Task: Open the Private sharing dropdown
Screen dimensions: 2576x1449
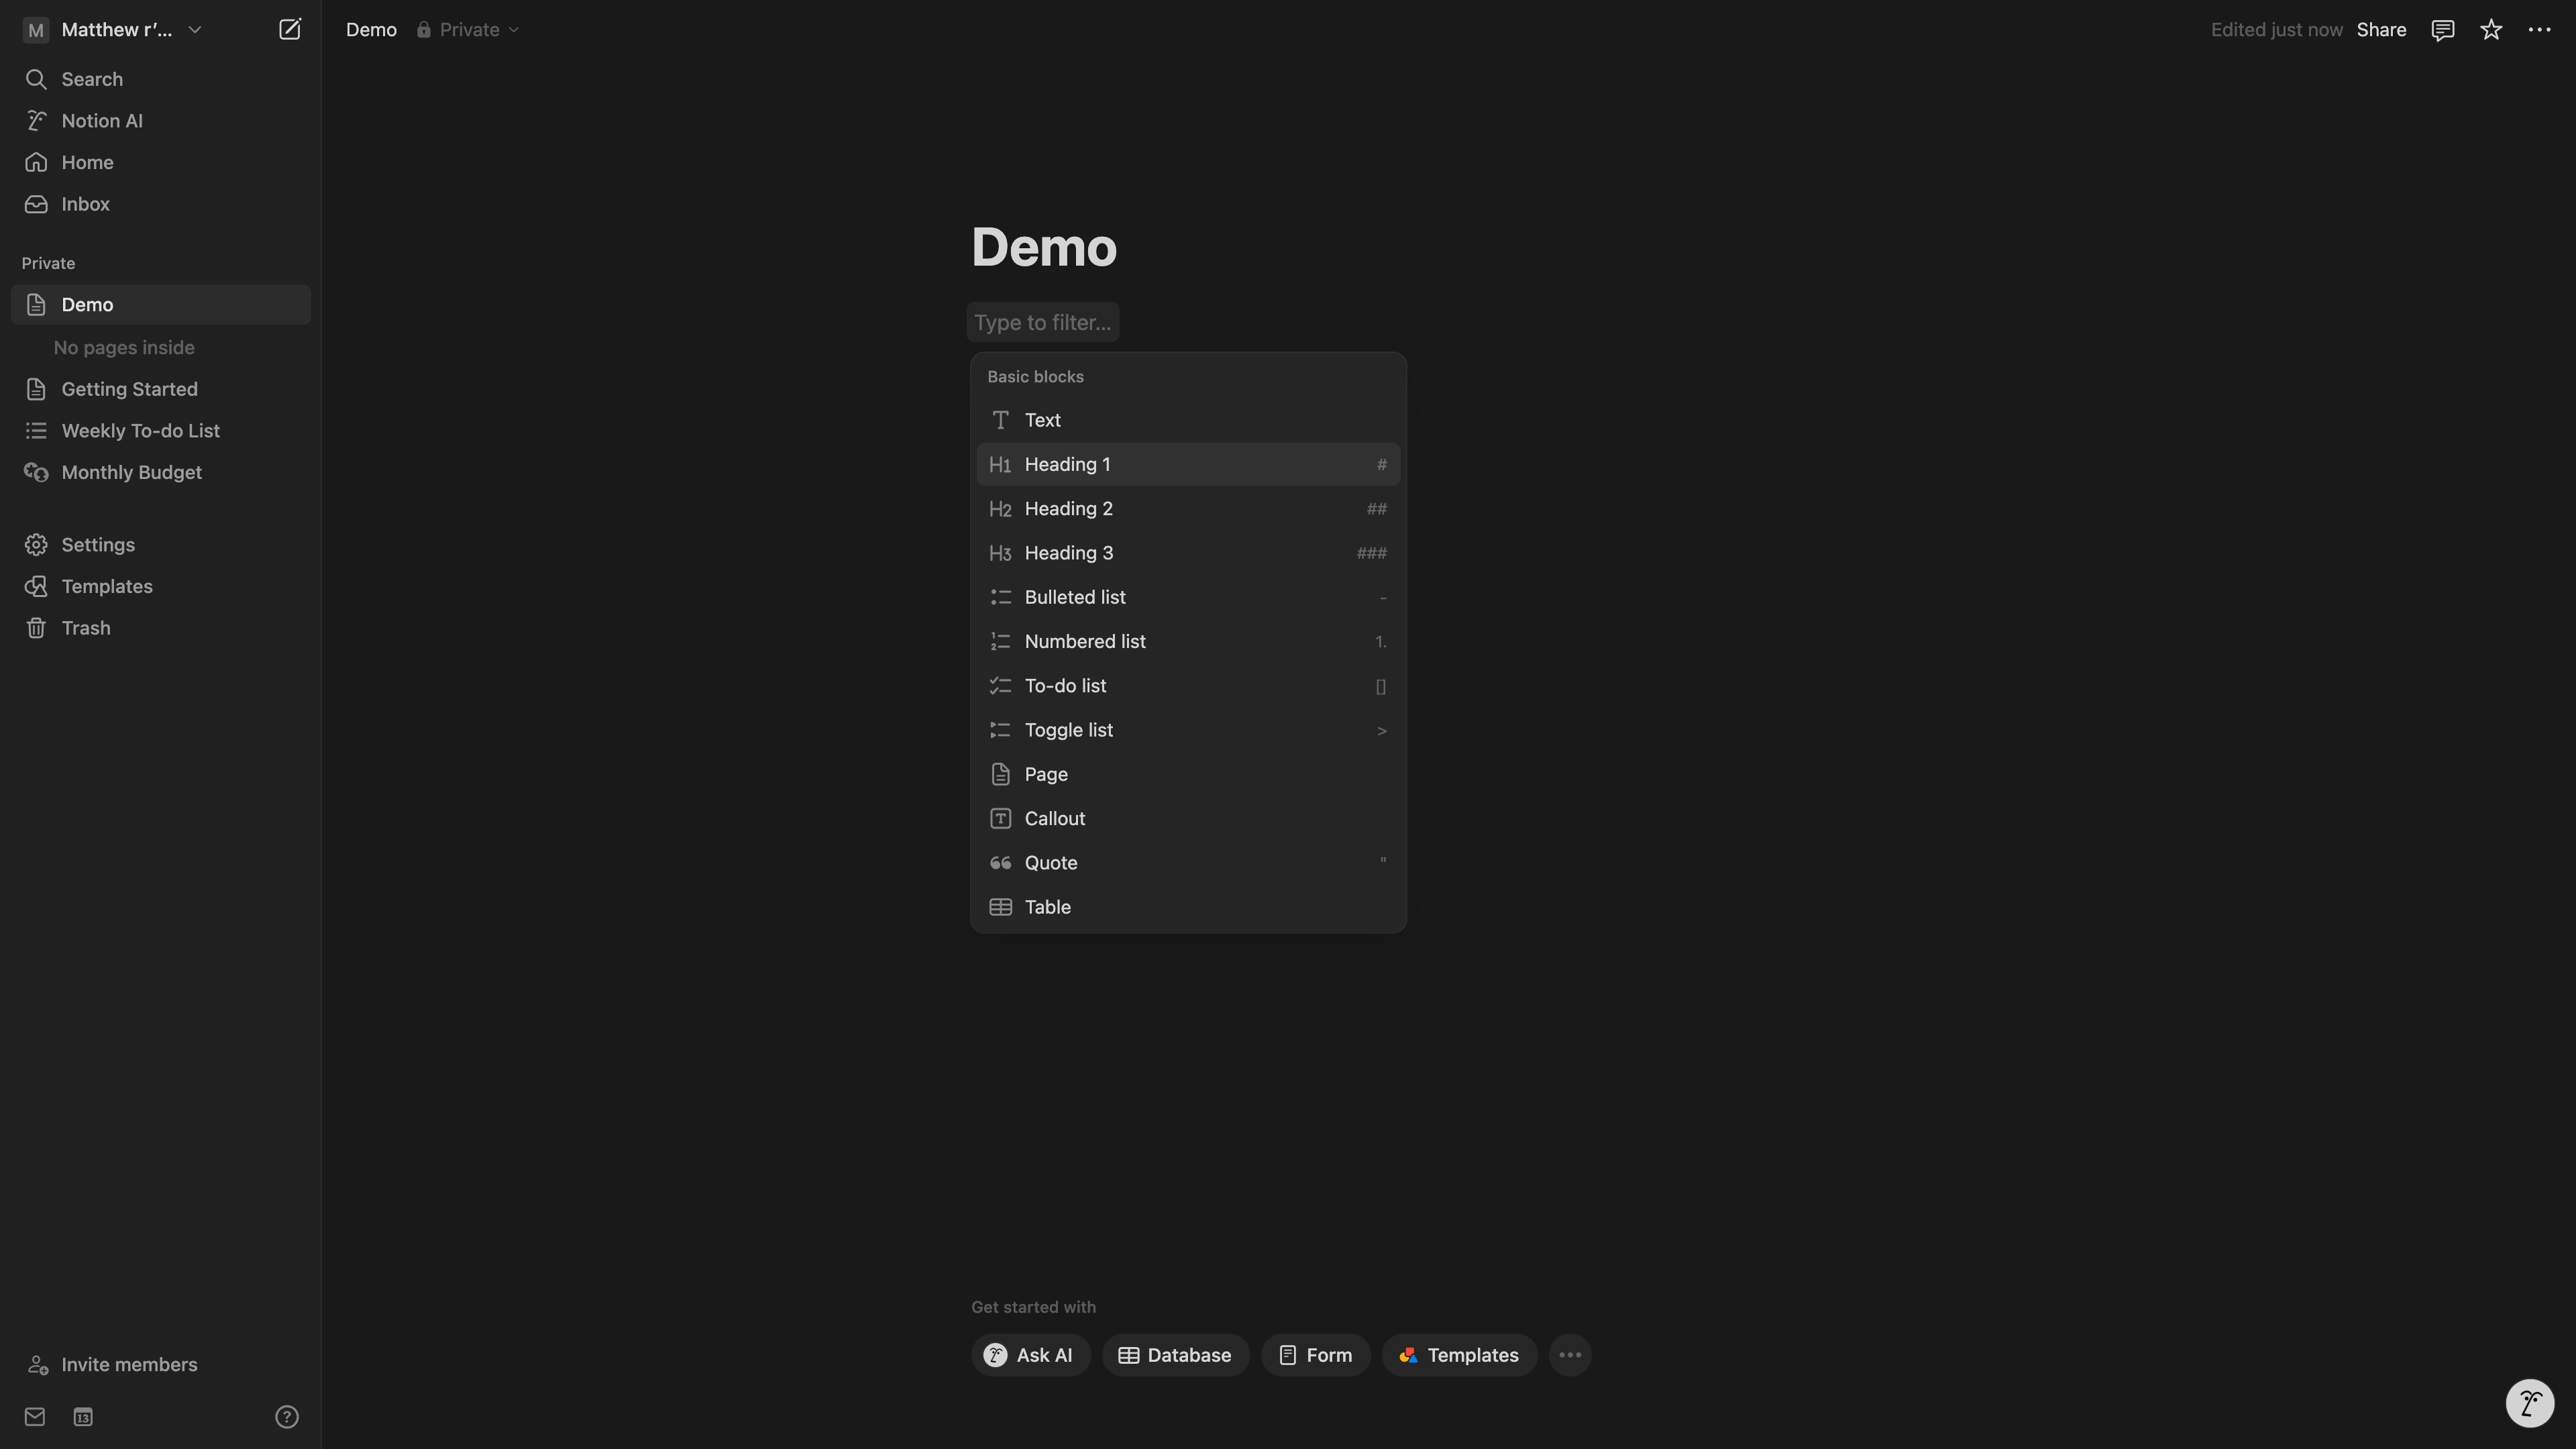Action: 468,30
